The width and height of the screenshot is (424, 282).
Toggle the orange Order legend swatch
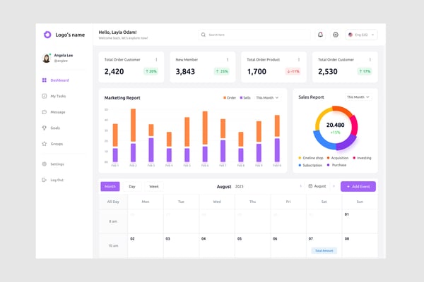click(x=225, y=98)
